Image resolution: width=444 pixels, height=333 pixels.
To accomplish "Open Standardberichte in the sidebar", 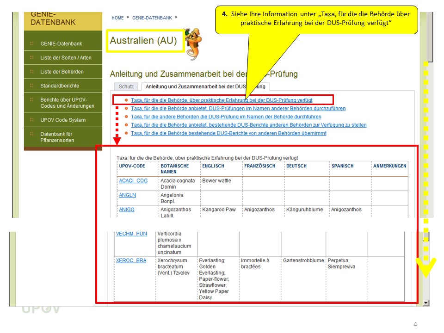I will pos(60,86).
